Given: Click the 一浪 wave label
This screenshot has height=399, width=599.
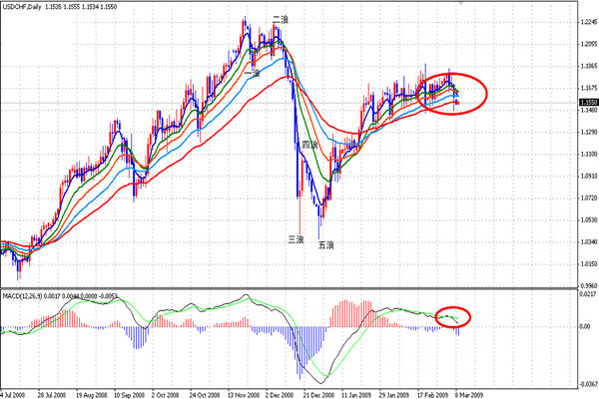Looking at the screenshot, I should pyautogui.click(x=252, y=73).
